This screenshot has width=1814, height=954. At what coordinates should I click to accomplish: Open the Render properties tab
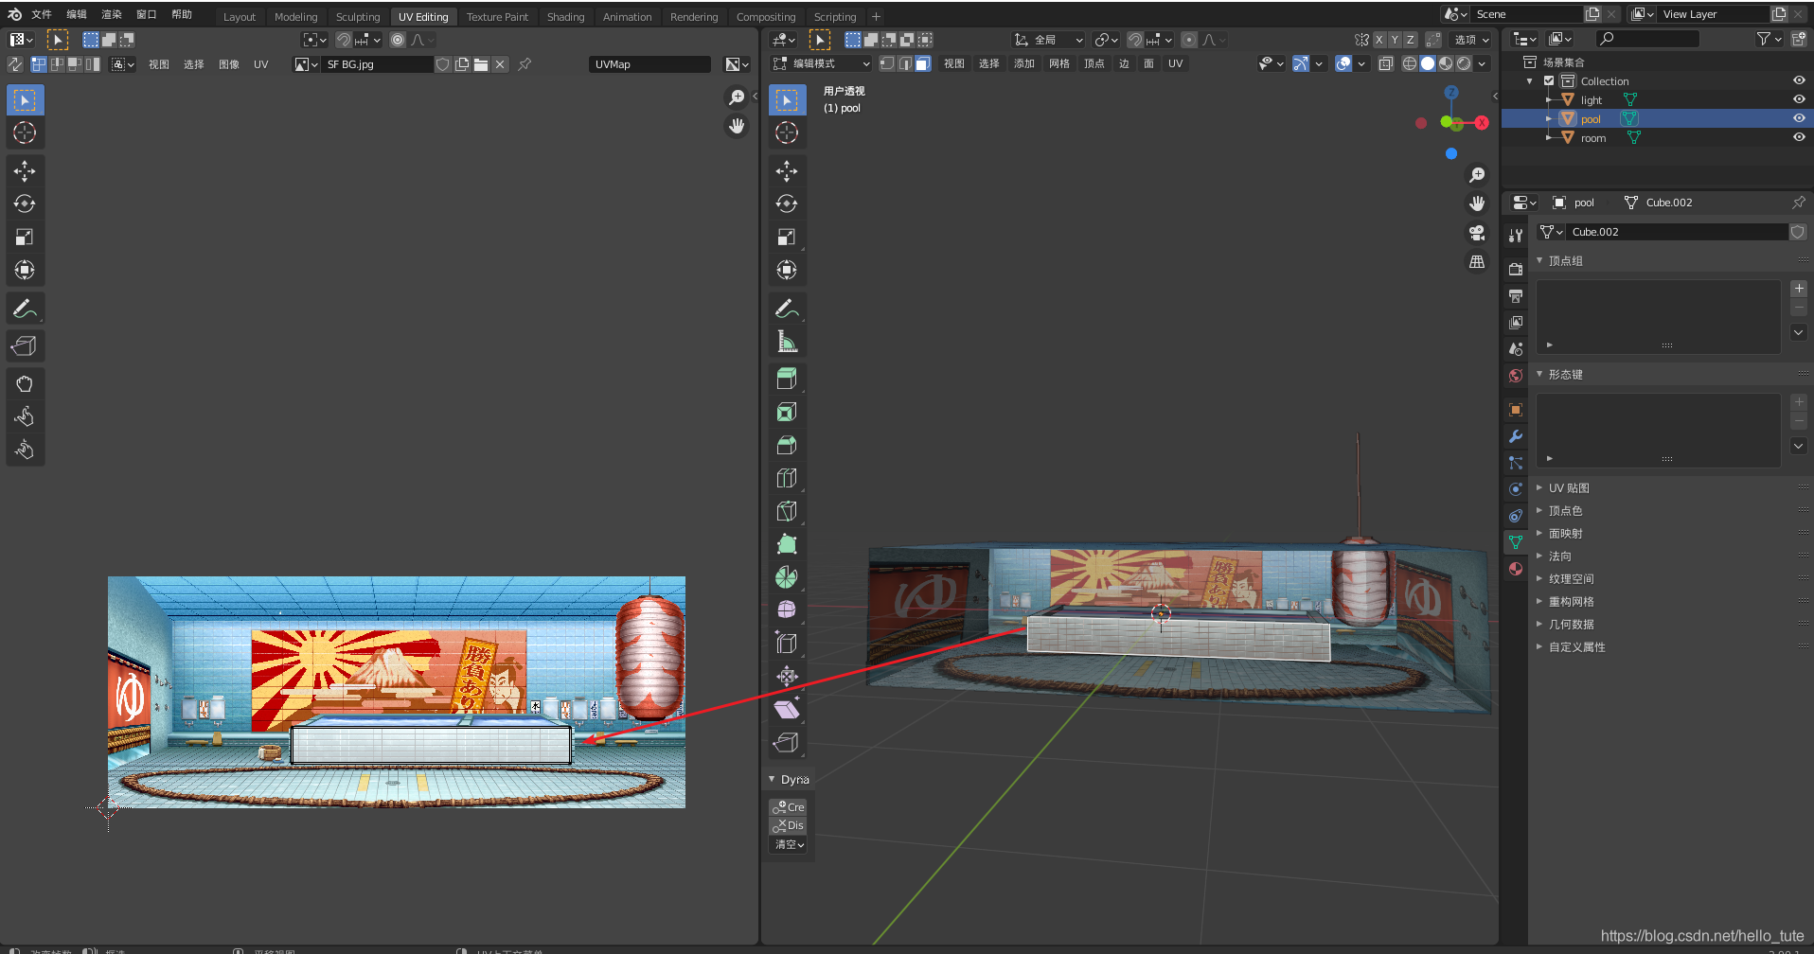(1516, 270)
